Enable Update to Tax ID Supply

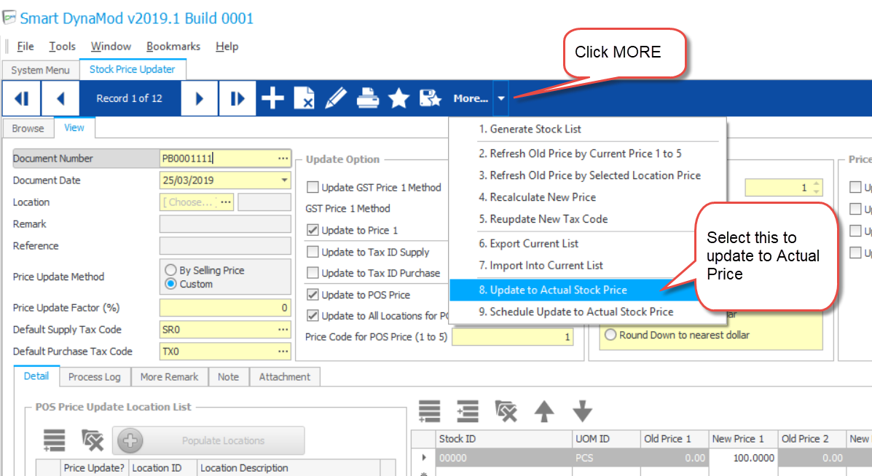(313, 252)
